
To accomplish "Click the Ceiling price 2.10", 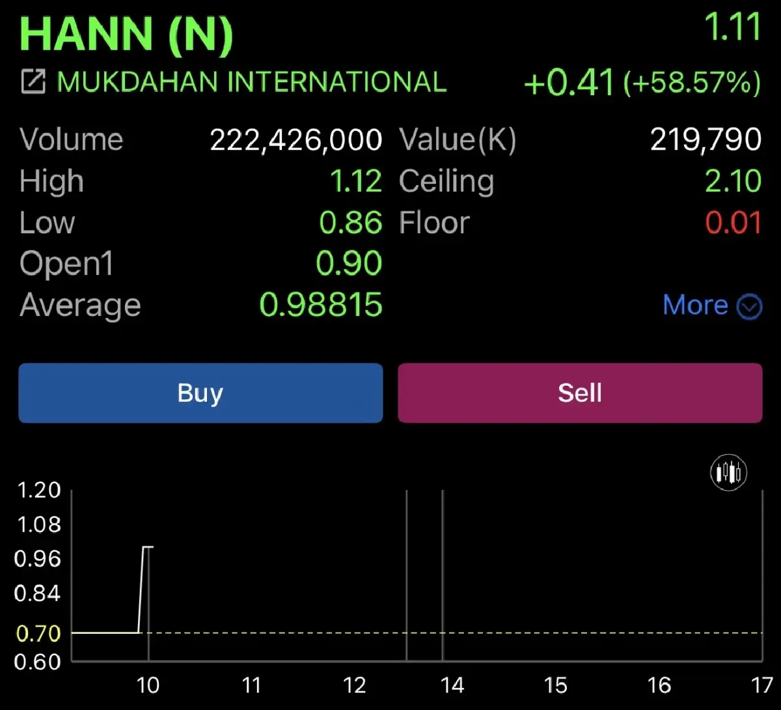I will [x=733, y=181].
